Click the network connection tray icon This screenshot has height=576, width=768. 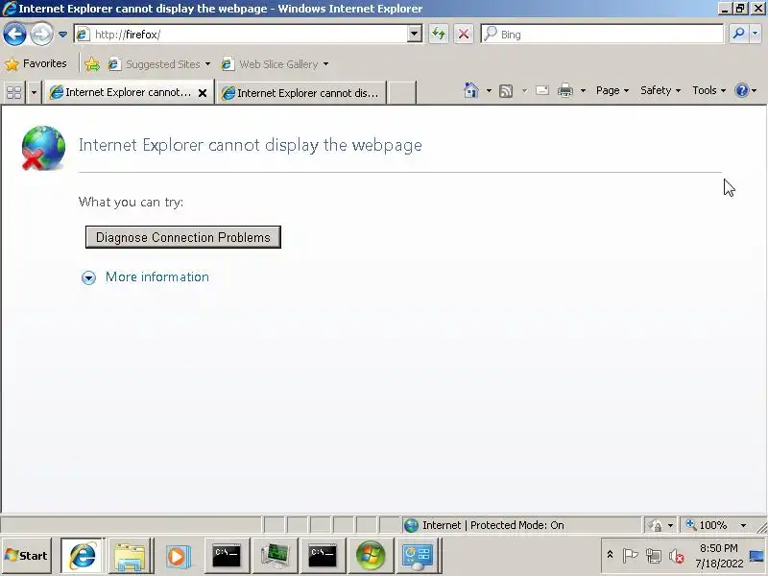click(x=654, y=556)
